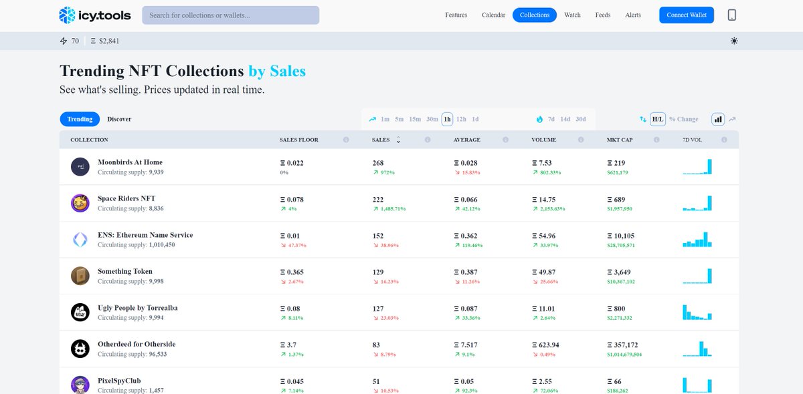Click the sort arrows icon near H/L
Viewport: 803px width, 394px height.
642,119
